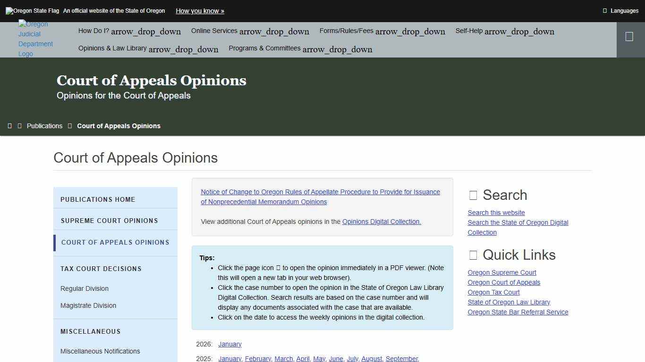Open the Online Services dropdown menu
The width and height of the screenshot is (645, 362).
click(x=250, y=31)
